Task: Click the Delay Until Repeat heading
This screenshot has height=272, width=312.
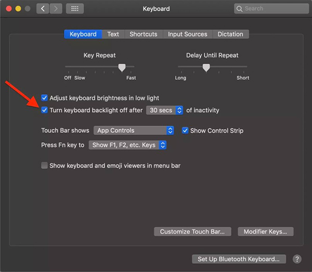Action: tap(212, 55)
